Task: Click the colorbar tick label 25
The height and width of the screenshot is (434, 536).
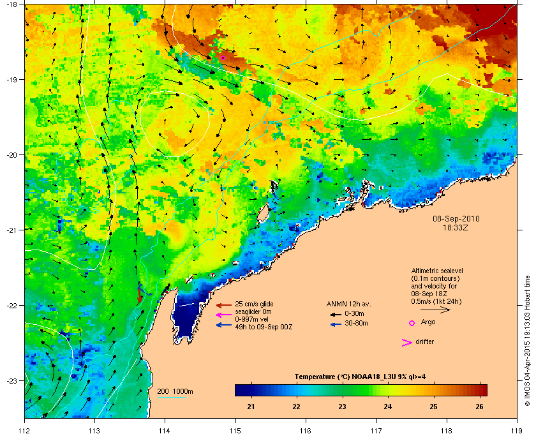Action: point(433,407)
